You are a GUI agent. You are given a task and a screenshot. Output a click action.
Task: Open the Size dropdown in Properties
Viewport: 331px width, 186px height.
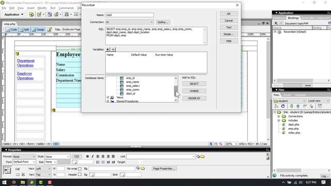click(x=51, y=162)
